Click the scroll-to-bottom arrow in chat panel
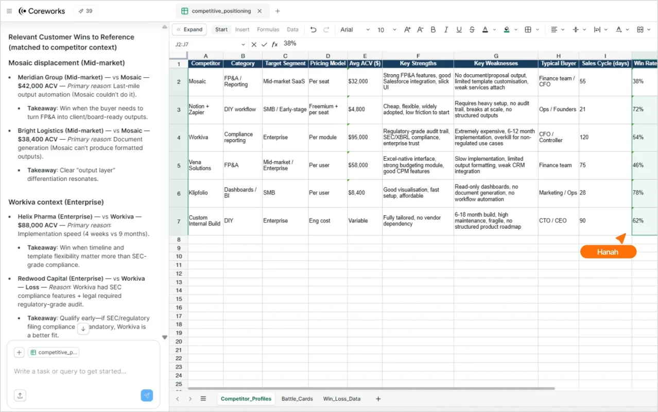The width and height of the screenshot is (658, 412). (x=83, y=329)
